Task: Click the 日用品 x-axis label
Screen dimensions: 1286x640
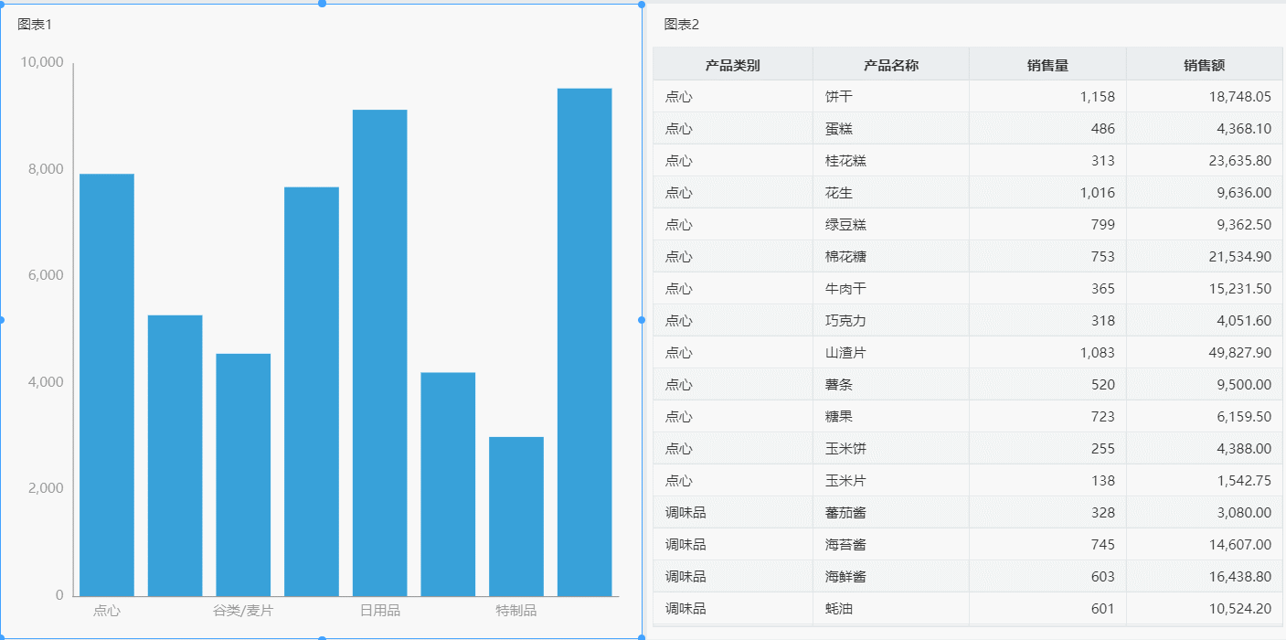Action: (379, 611)
